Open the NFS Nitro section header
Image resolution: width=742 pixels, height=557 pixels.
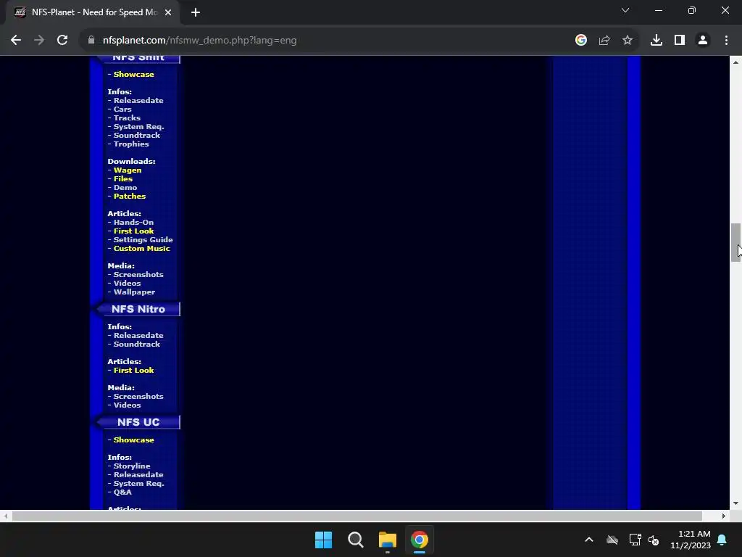138,309
